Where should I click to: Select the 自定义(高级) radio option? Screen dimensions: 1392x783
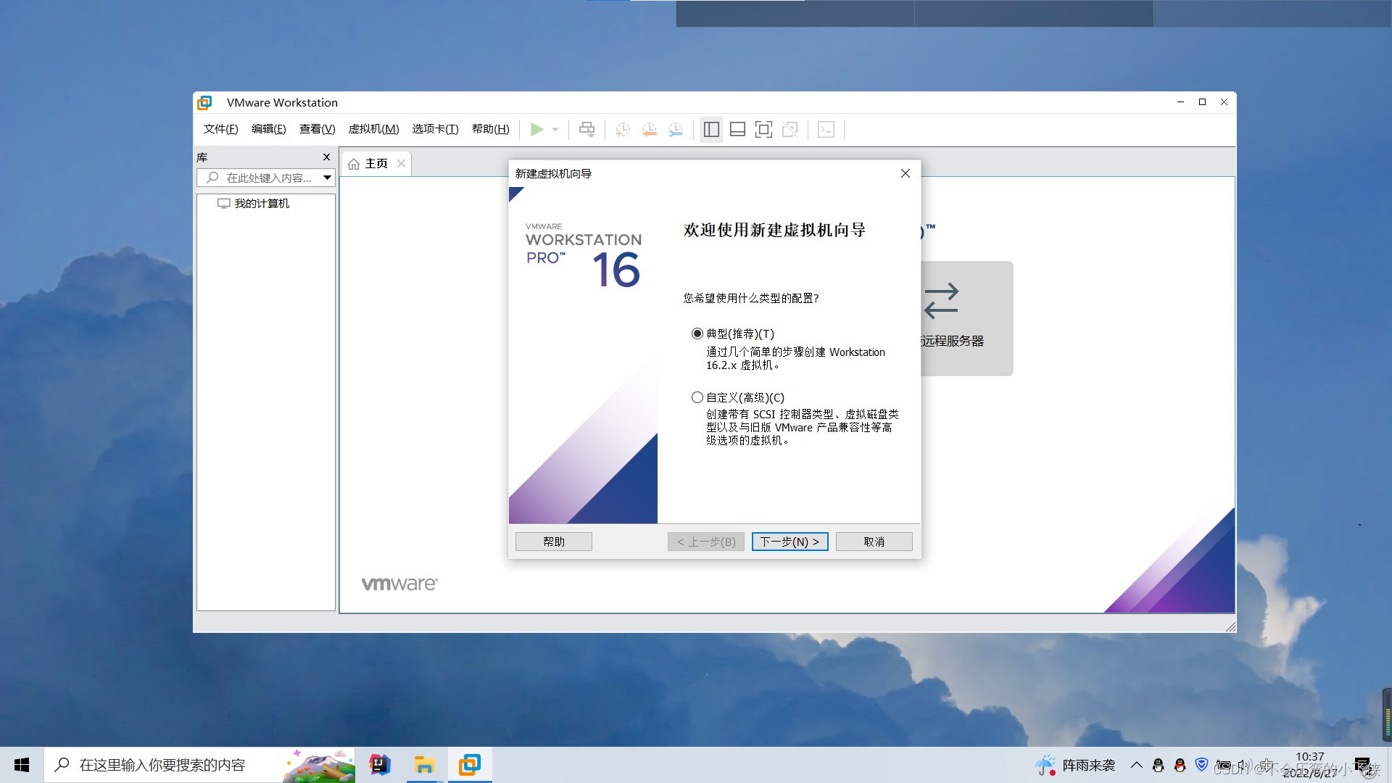click(x=697, y=398)
